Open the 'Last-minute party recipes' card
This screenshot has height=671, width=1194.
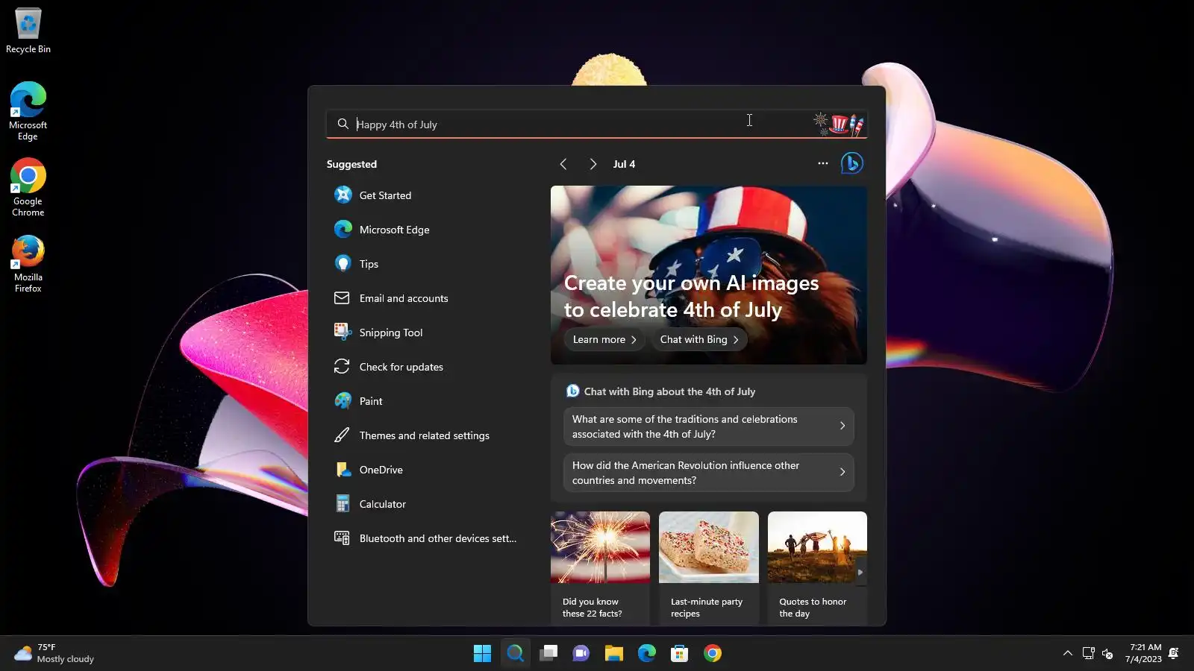(x=709, y=567)
